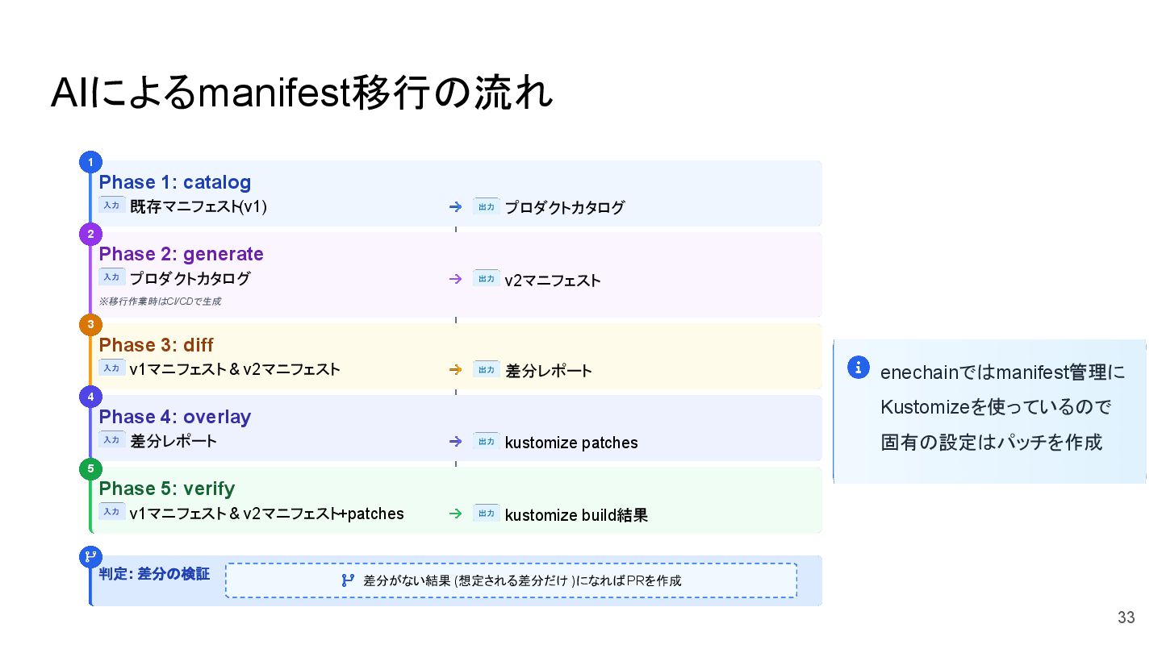
Task: Click the git branch circle icon at 判定
Action: [90, 556]
